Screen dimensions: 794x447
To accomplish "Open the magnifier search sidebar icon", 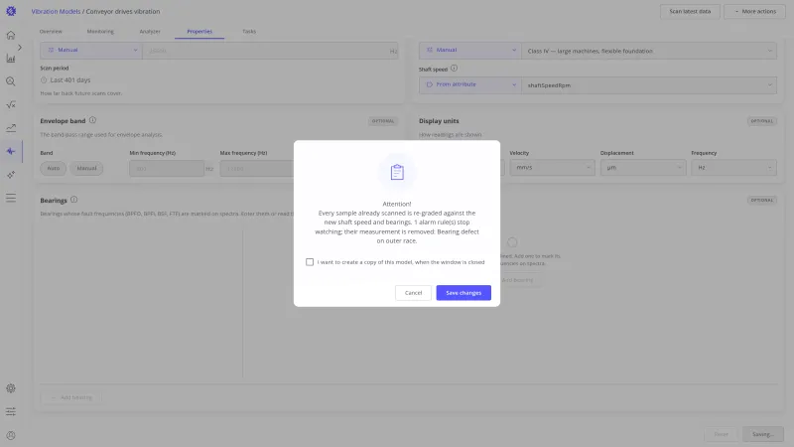I will [11, 81].
